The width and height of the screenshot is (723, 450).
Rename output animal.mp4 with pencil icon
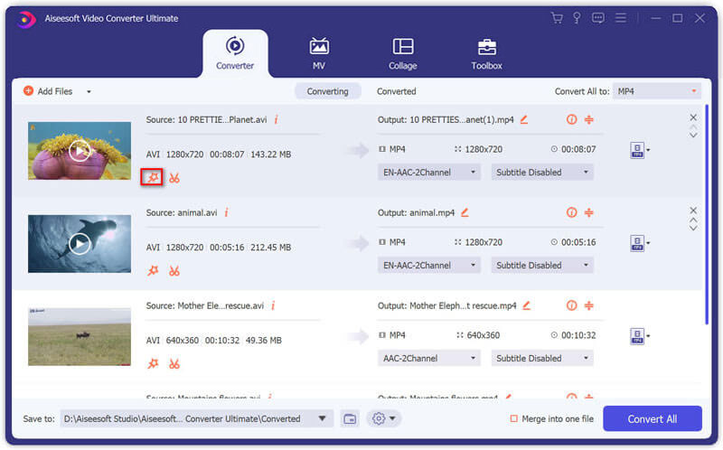click(x=465, y=212)
